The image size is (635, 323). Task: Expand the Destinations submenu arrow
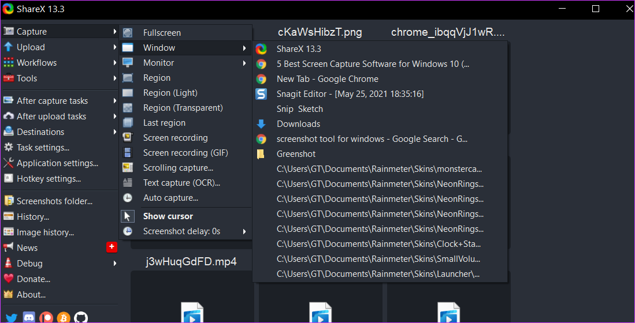116,132
